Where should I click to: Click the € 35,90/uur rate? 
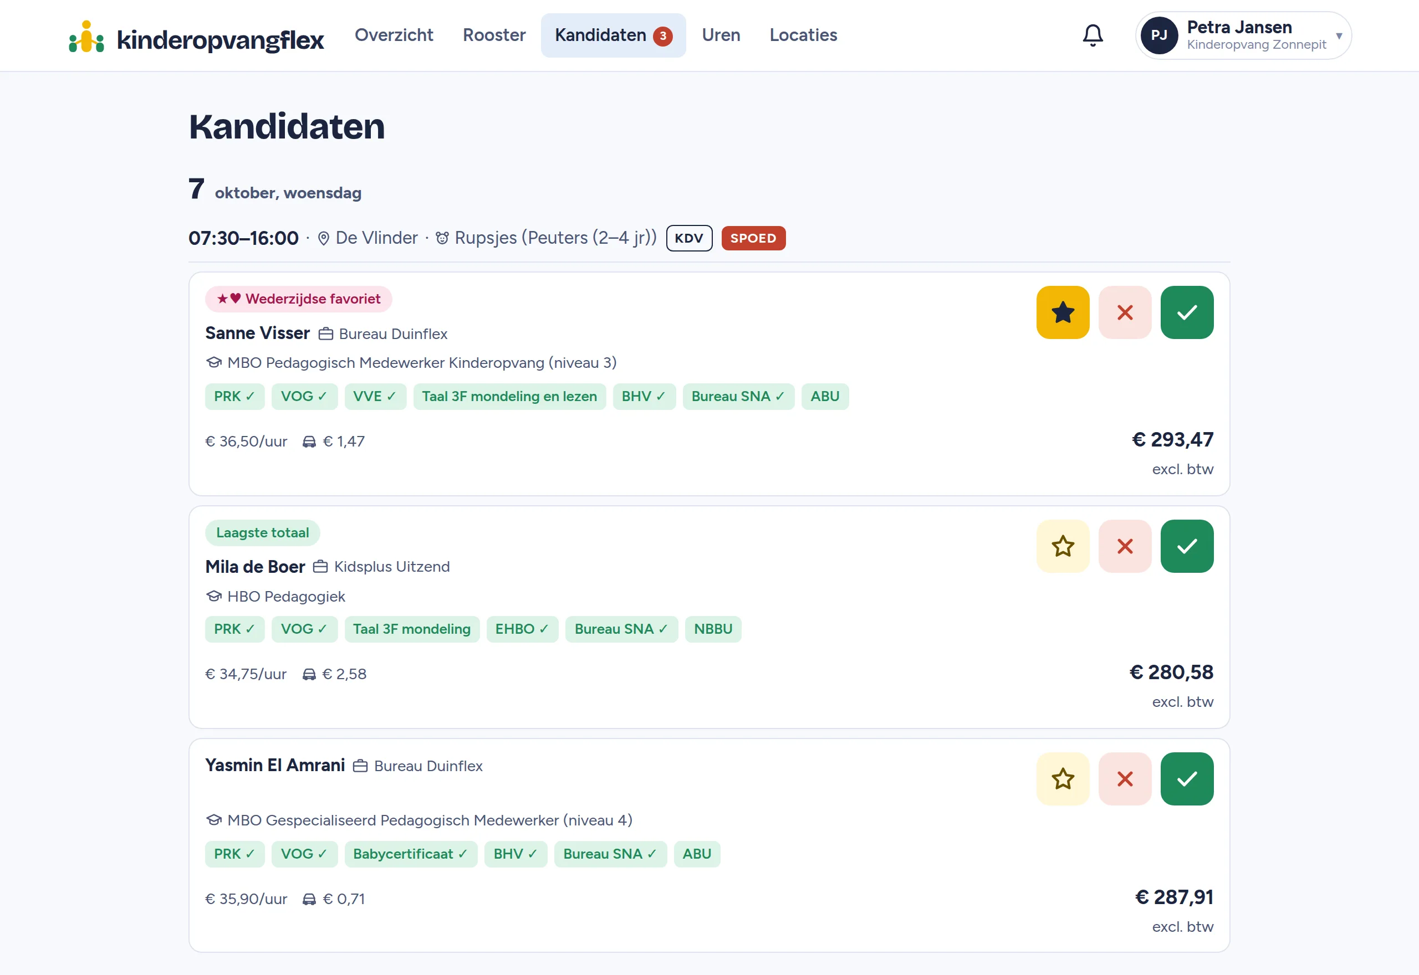click(246, 899)
